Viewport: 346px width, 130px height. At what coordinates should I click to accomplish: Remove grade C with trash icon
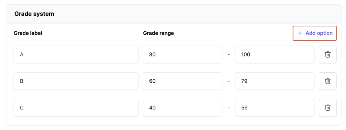(x=328, y=107)
